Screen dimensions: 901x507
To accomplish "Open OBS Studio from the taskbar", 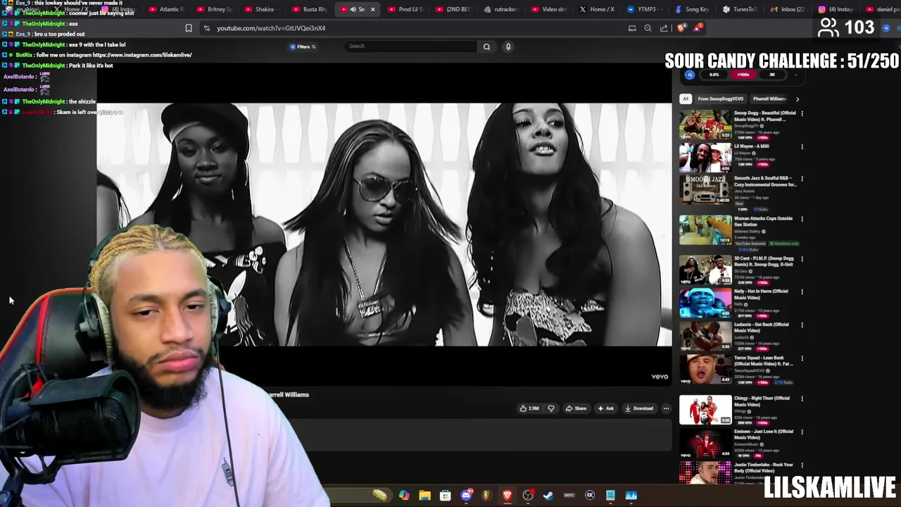I will pyautogui.click(x=528, y=496).
